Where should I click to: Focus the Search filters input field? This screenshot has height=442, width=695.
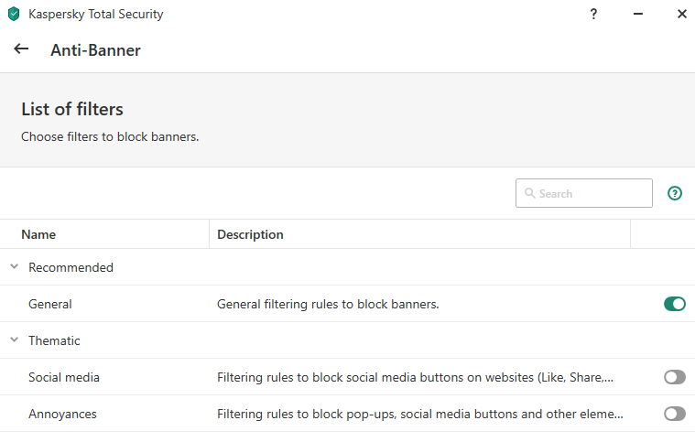click(584, 193)
